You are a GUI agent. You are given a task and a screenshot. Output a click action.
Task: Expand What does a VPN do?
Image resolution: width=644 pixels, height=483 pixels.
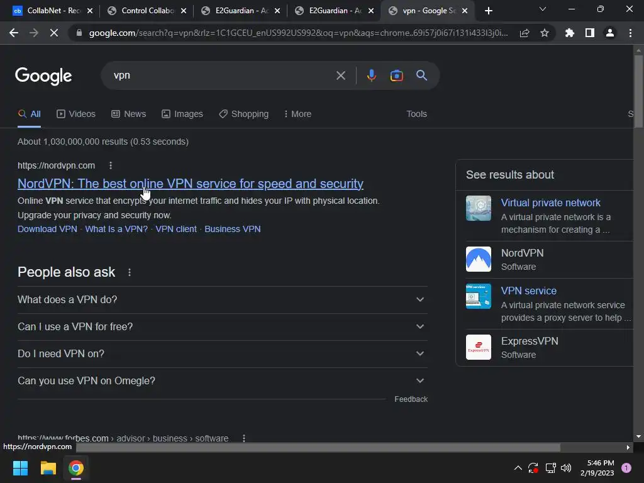click(x=222, y=299)
